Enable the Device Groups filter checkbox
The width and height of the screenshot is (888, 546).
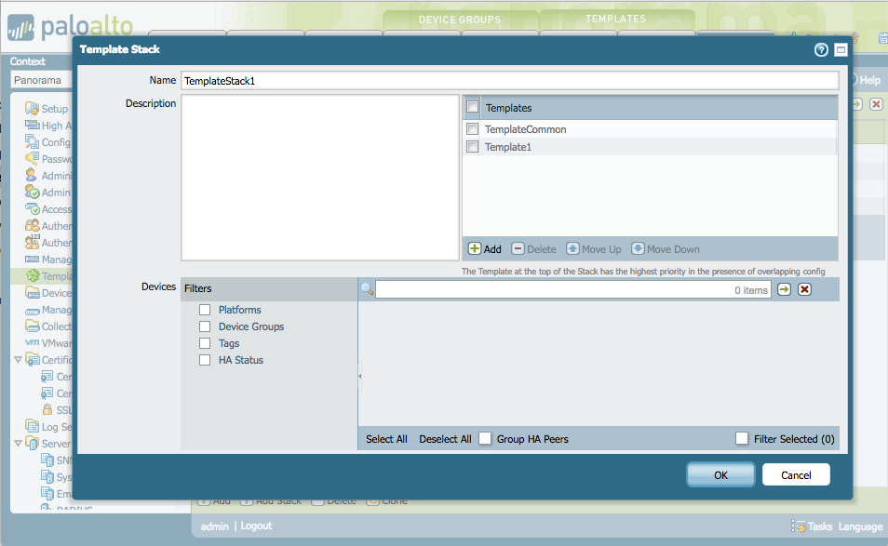click(205, 326)
